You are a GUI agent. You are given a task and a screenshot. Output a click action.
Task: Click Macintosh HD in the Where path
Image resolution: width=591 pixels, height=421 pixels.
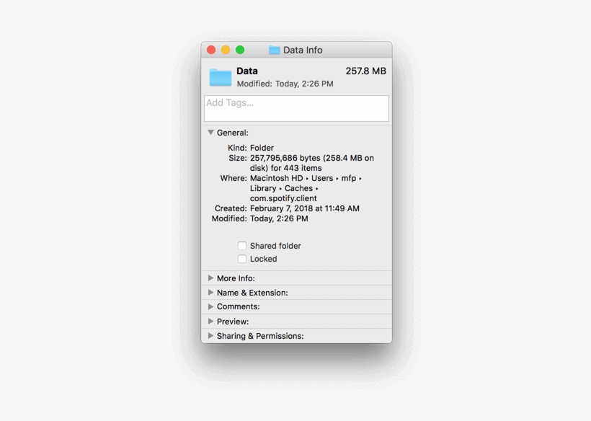(x=276, y=178)
